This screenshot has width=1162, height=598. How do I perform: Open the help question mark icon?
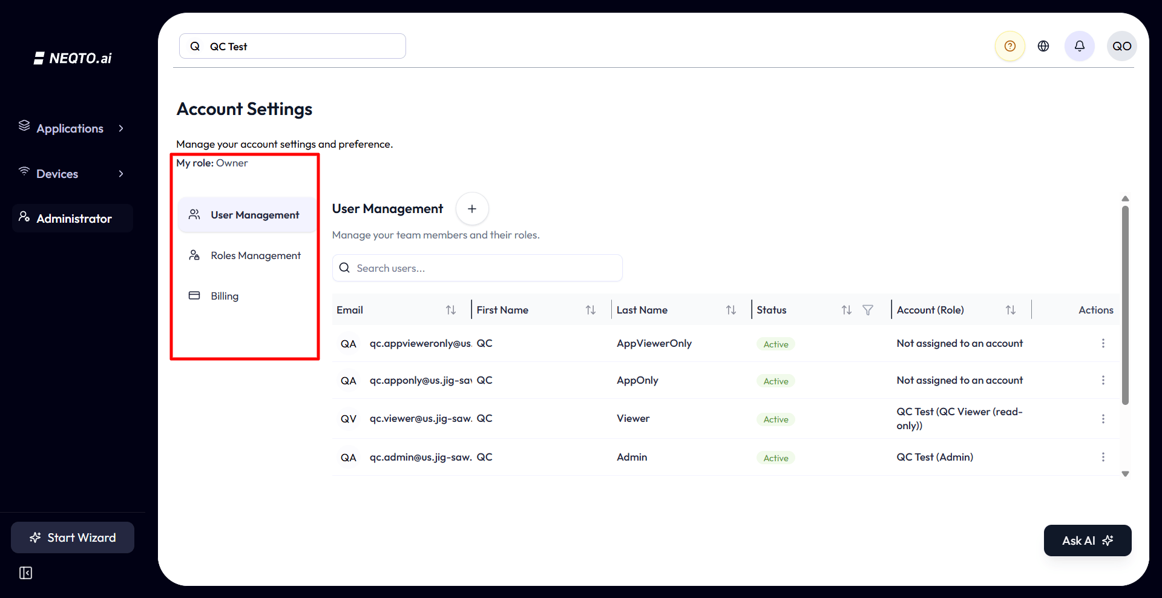pyautogui.click(x=1010, y=46)
